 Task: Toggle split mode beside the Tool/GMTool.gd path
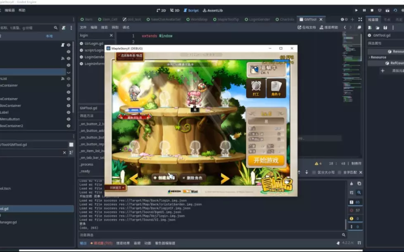click(x=71, y=144)
